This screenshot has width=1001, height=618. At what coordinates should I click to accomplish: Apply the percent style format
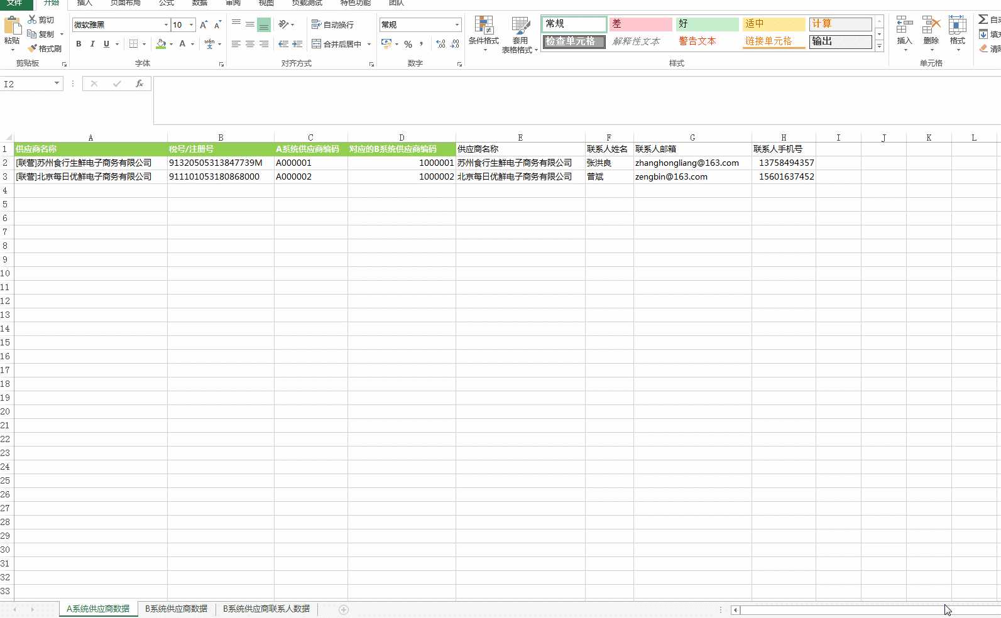(408, 44)
